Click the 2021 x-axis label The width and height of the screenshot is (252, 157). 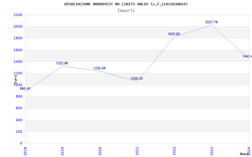click(137, 151)
